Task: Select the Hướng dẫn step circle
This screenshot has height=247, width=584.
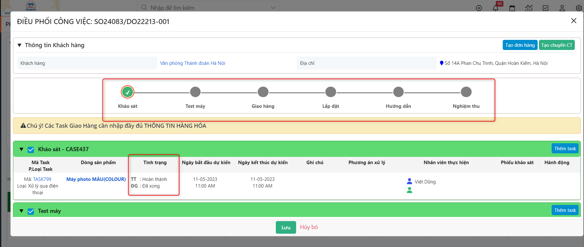Action: click(x=398, y=92)
